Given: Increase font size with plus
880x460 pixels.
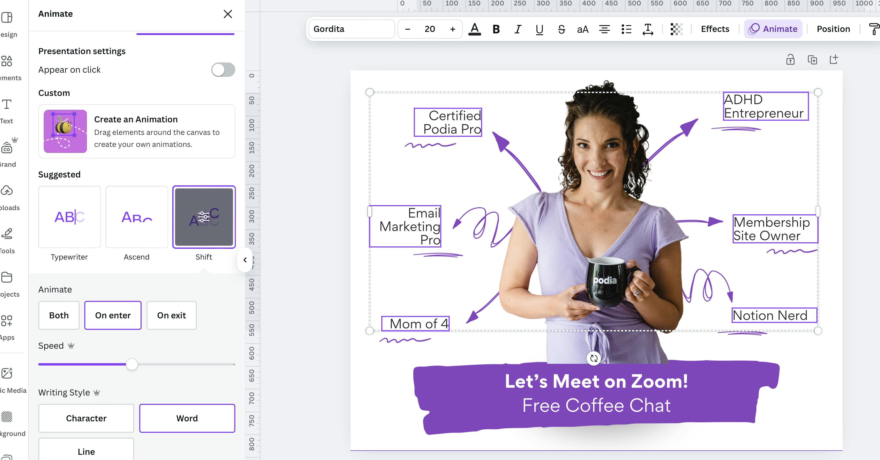Looking at the screenshot, I should [453, 29].
